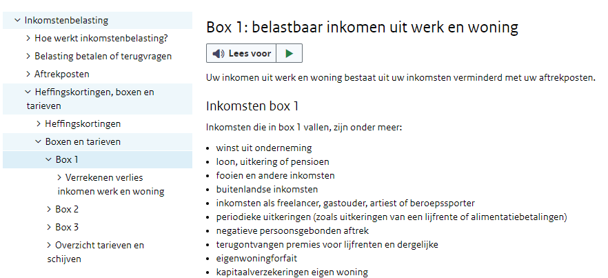Open the Aftrekposten menu item
This screenshot has width=608, height=278.
[62, 74]
